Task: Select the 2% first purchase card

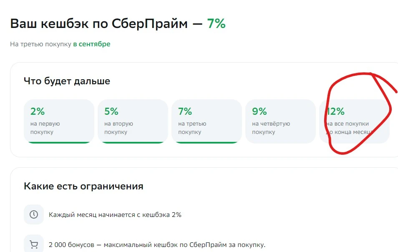Action: pos(59,121)
